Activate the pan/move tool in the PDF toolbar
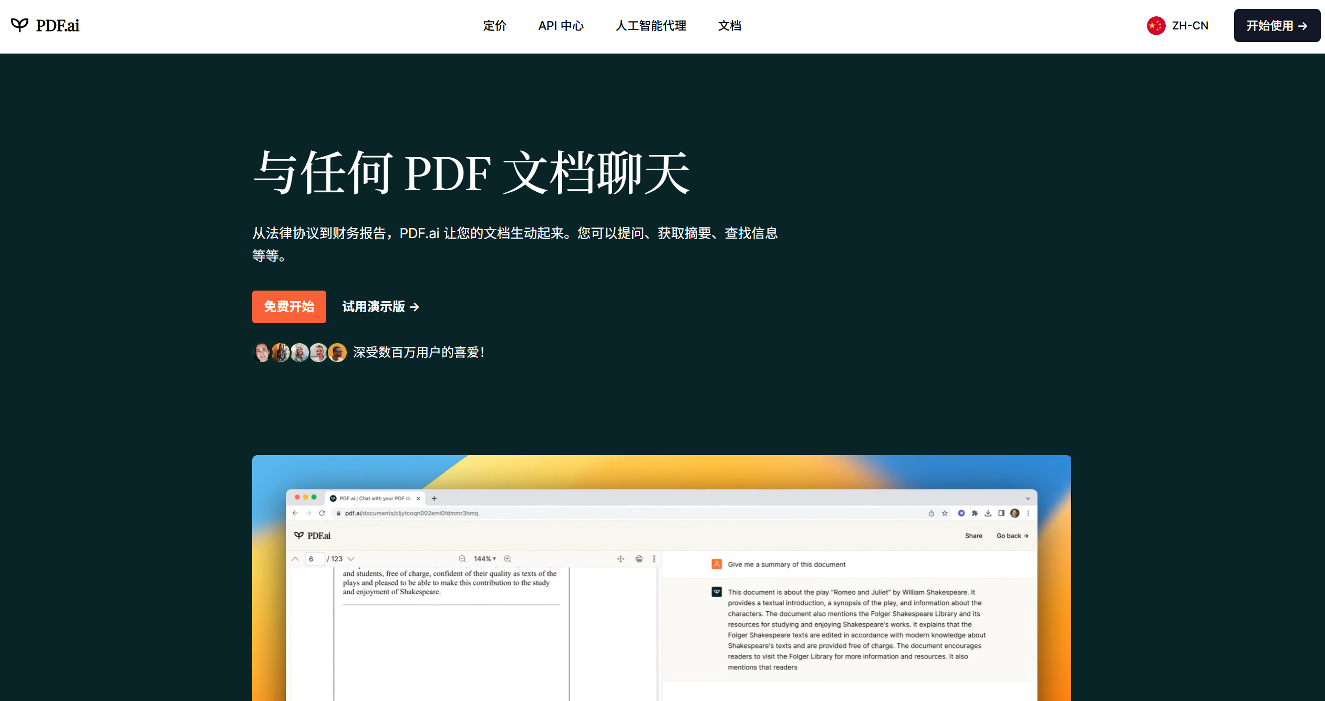Image resolution: width=1325 pixels, height=701 pixels. 621,559
